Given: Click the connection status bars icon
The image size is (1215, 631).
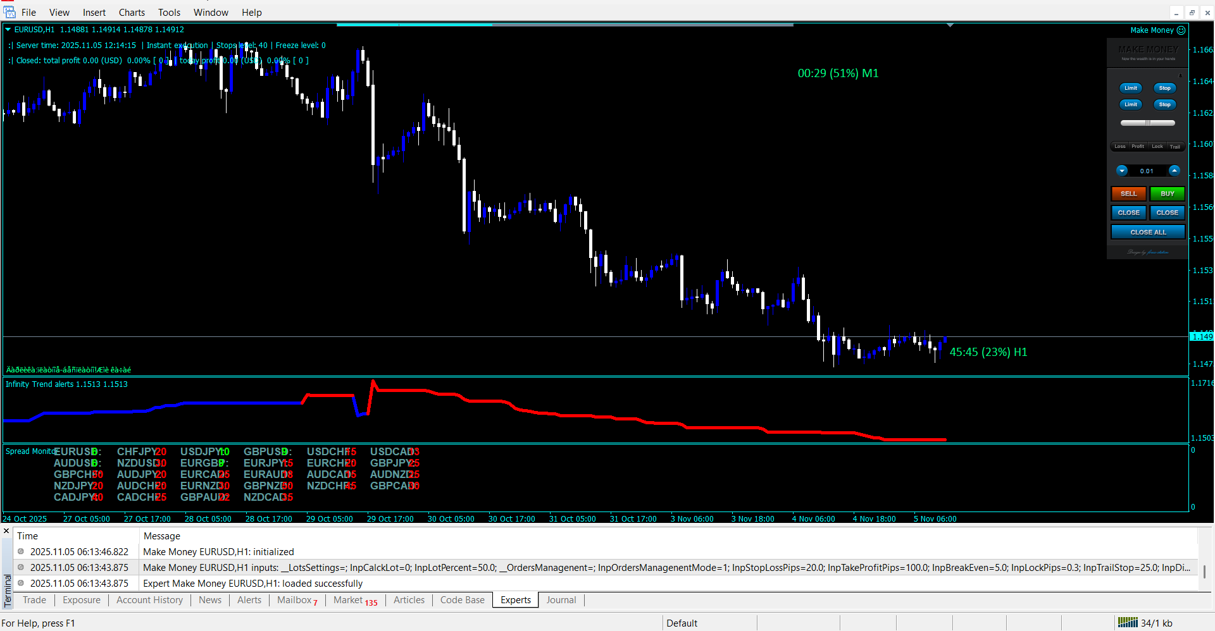Looking at the screenshot, I should (1128, 623).
